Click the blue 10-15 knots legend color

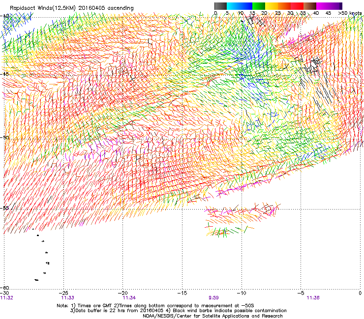click(245, 6)
